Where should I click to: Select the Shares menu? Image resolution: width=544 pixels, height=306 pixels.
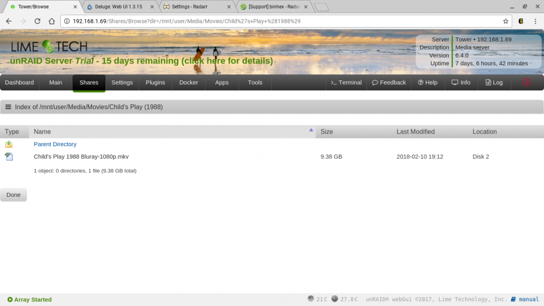coord(89,83)
